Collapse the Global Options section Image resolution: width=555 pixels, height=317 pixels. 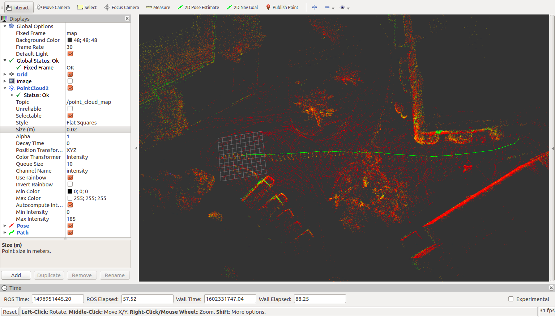coord(5,26)
